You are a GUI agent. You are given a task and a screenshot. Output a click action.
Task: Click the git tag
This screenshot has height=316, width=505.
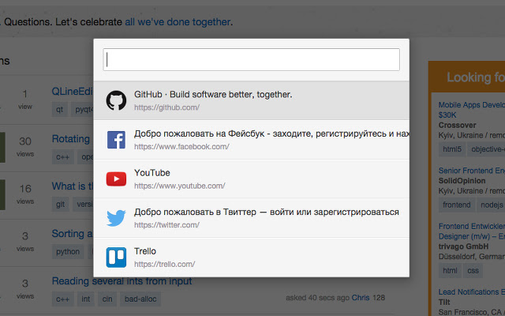click(x=60, y=205)
